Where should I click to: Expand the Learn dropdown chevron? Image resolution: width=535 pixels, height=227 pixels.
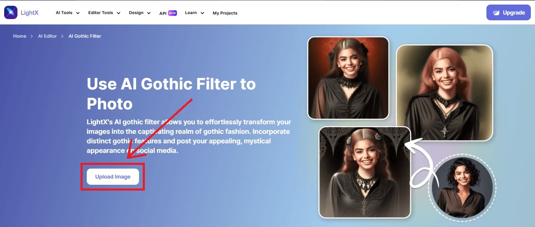pos(202,13)
